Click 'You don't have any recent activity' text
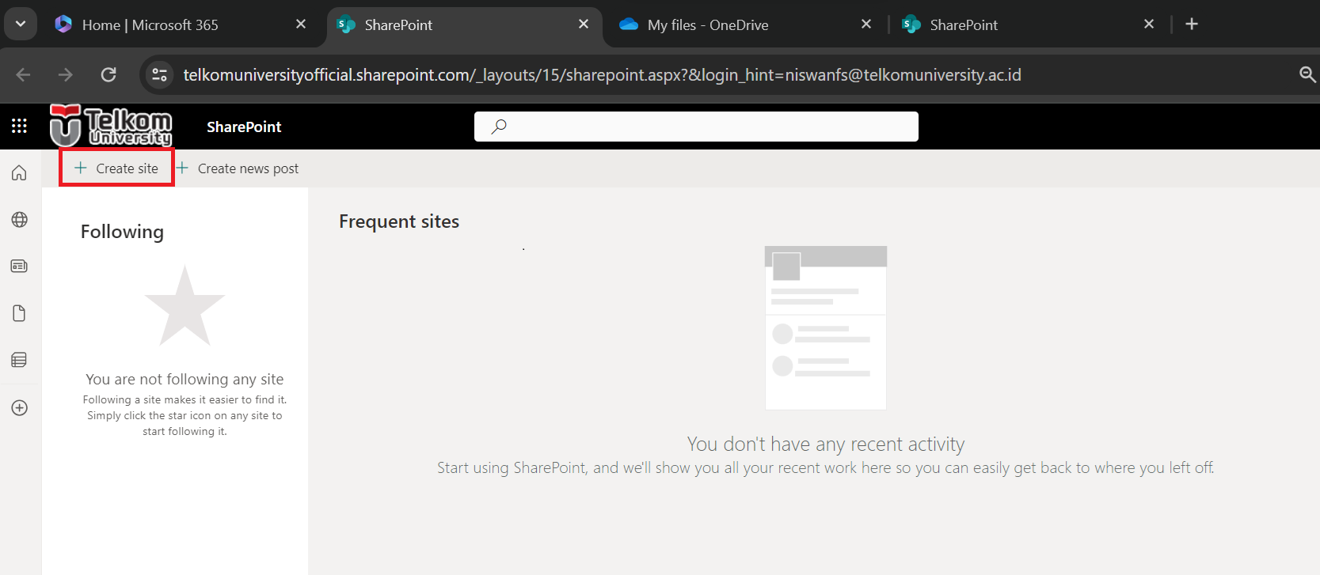Viewport: 1320px width, 575px height. click(x=826, y=444)
